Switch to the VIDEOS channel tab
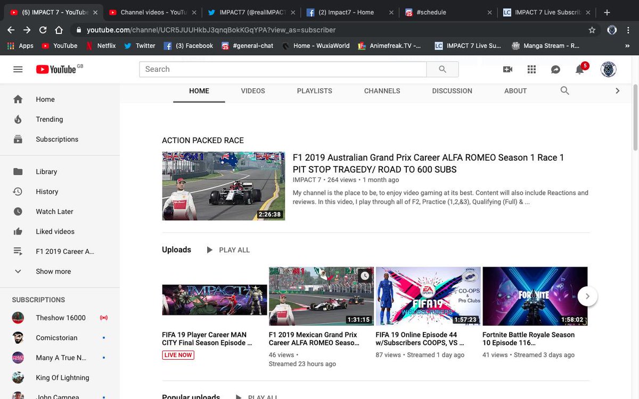639x399 pixels. coord(253,91)
